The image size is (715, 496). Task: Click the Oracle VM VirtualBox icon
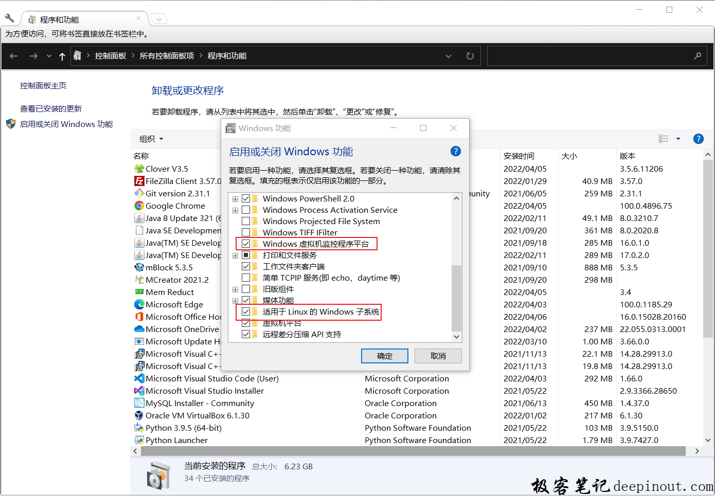[x=139, y=415]
